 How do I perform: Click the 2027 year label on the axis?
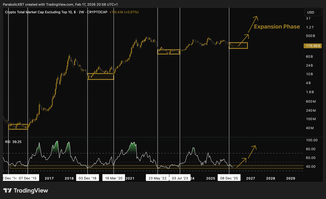pos(250,178)
